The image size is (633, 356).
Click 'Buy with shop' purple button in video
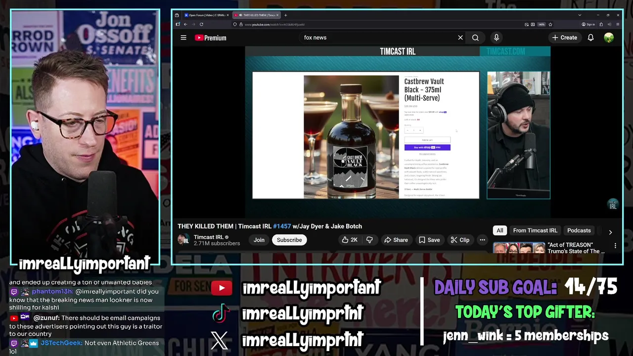click(x=427, y=147)
